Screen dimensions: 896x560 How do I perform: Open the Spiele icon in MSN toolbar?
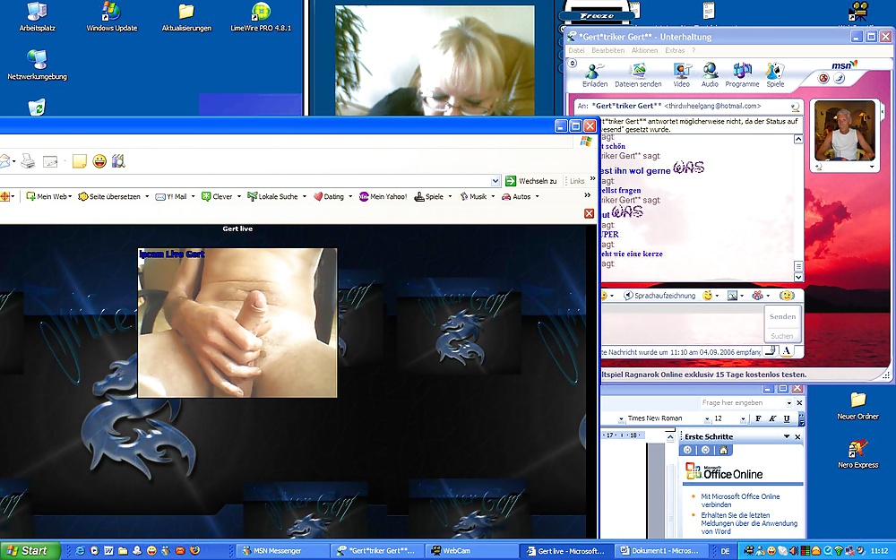[x=775, y=73]
